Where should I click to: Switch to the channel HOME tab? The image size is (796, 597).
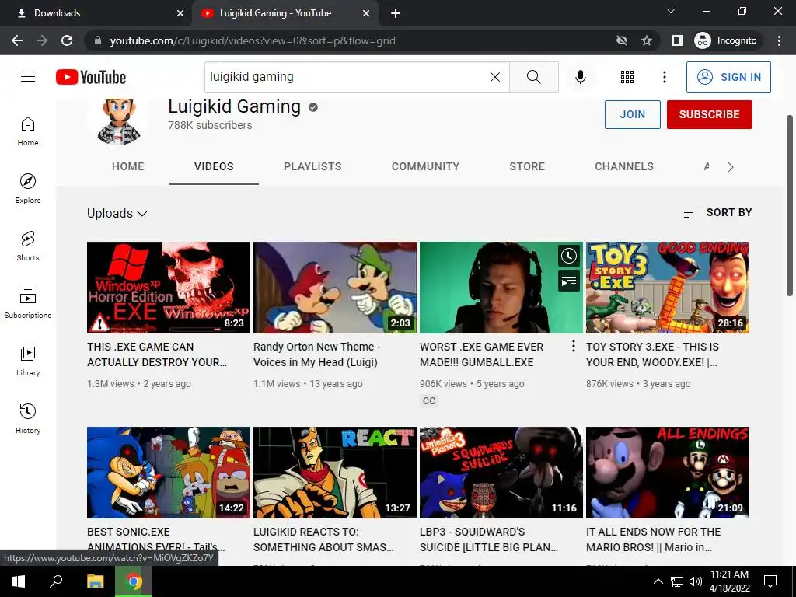pos(128,166)
